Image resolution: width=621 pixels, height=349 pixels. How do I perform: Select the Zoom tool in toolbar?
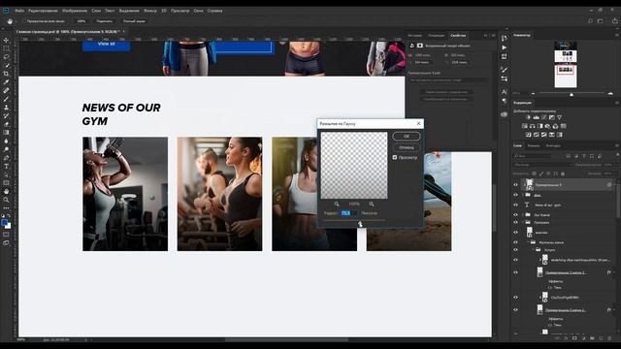pos(6,200)
